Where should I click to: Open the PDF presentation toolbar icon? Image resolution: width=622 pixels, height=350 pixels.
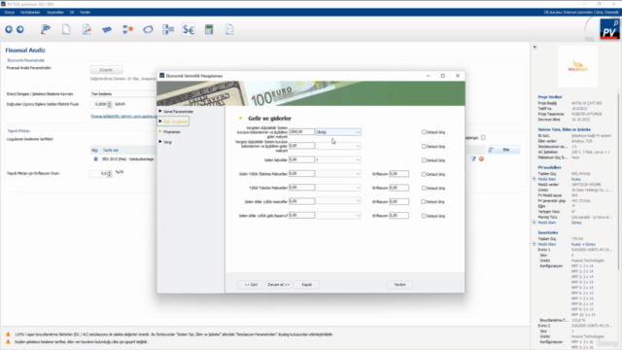(229, 29)
